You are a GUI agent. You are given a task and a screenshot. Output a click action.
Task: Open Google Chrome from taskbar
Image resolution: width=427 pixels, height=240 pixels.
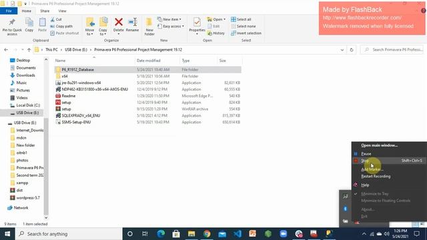click(207, 234)
